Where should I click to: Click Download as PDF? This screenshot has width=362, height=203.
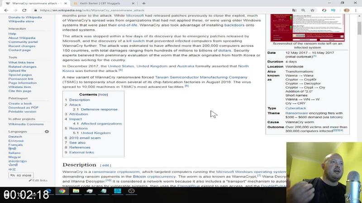tap(24, 107)
